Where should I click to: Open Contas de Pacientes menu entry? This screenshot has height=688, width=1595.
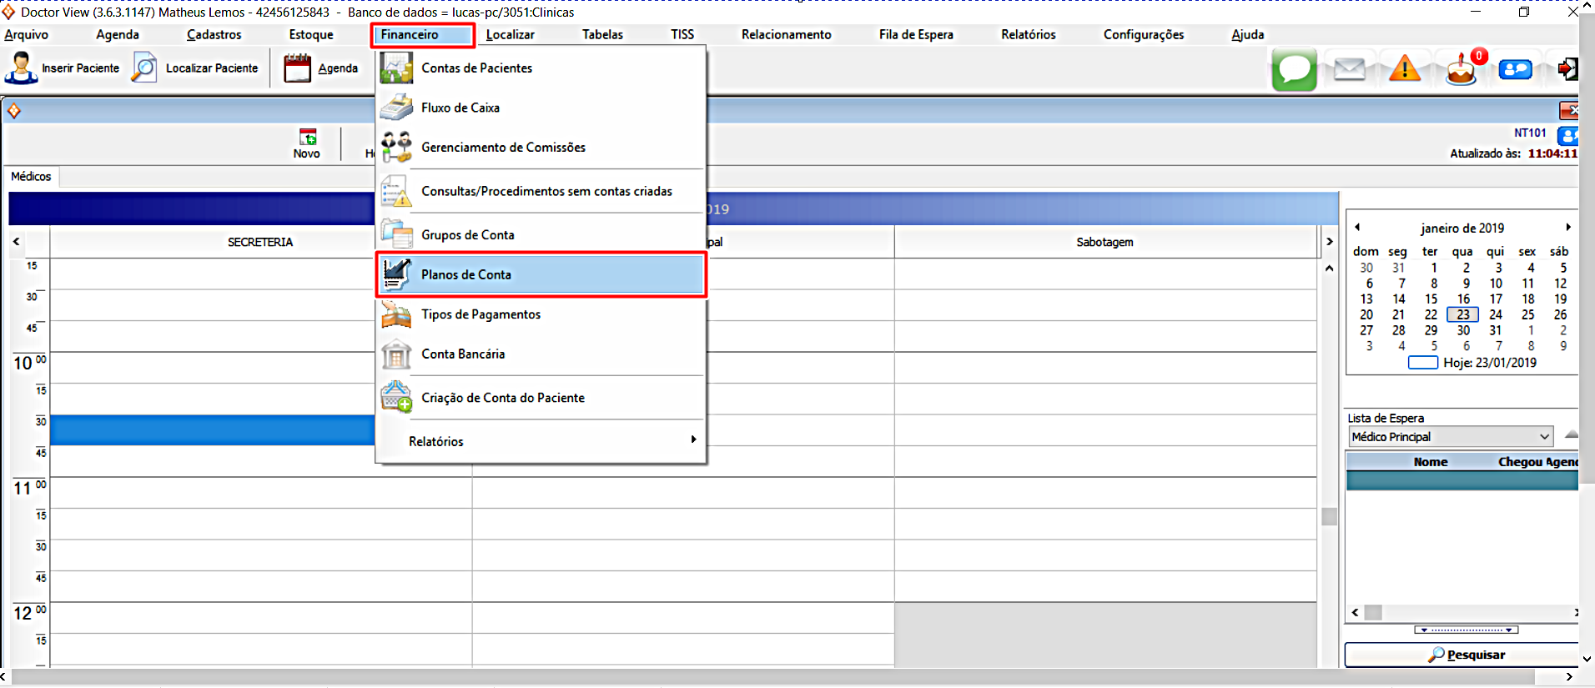(476, 68)
